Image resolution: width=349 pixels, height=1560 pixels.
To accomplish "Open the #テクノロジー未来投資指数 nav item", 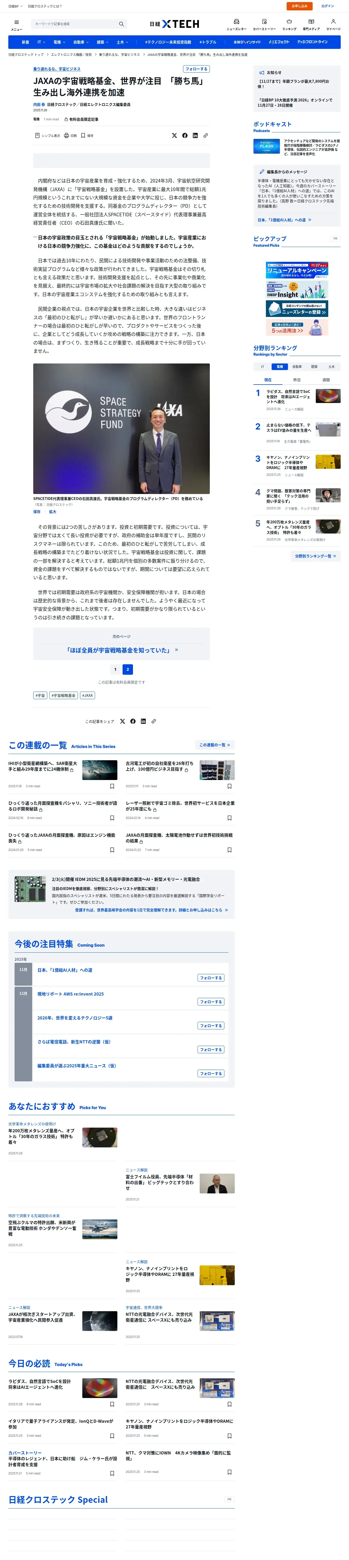I will [168, 42].
